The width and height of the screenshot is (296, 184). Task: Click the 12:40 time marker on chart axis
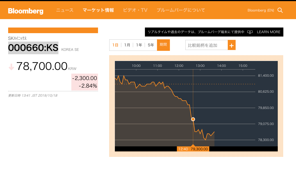[183, 149]
